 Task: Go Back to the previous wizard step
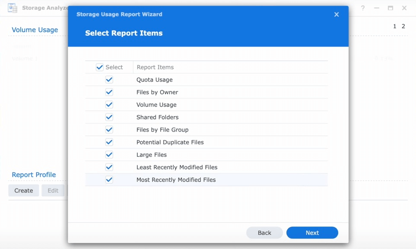coord(264,233)
